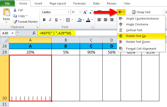Select blue header cell B in row 28

tap(66, 46)
